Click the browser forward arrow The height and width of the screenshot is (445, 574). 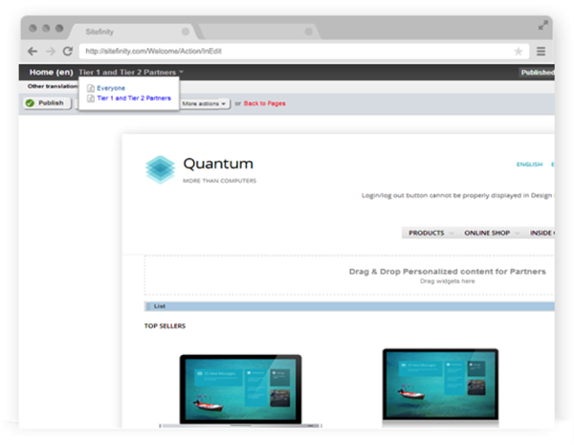[50, 51]
